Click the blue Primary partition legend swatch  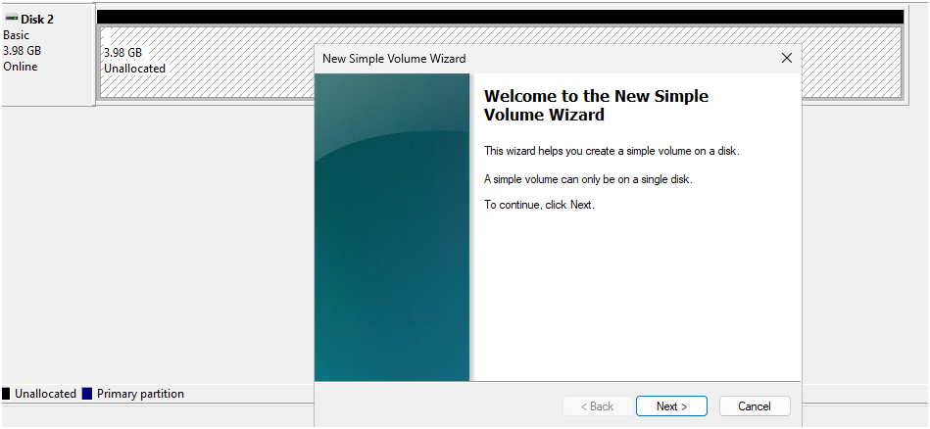click(x=87, y=394)
